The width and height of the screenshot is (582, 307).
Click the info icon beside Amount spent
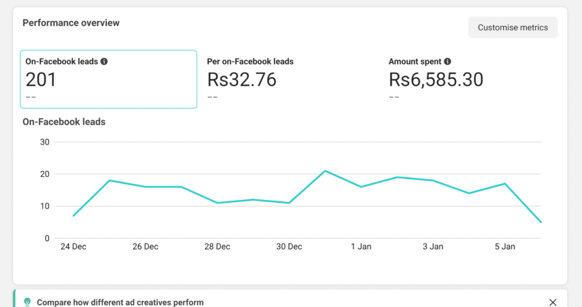point(448,61)
